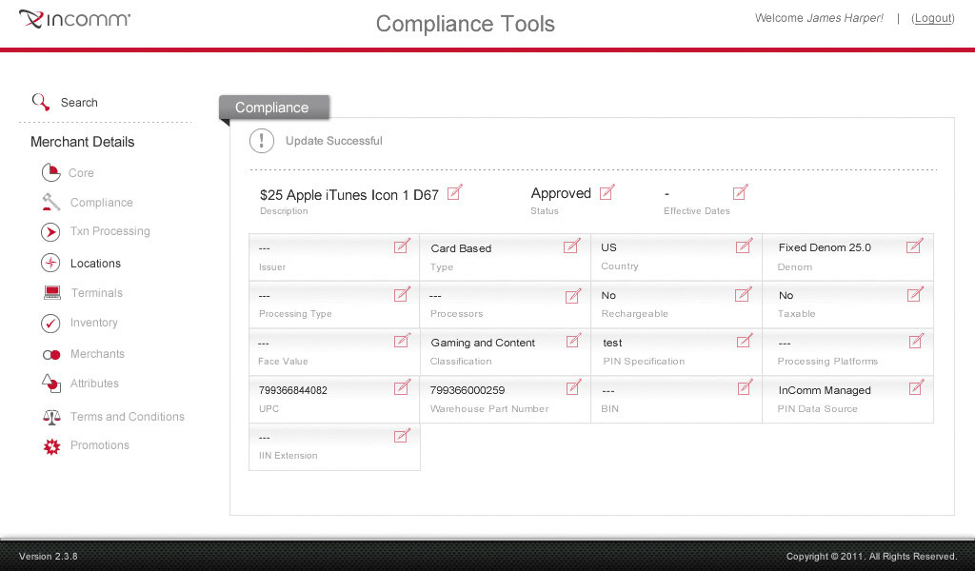Click the Fixed Denom 25.0 value
Viewport: 975px width, 571px height.
(825, 247)
